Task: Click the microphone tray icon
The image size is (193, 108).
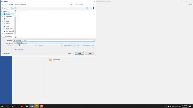Action: coord(169,106)
